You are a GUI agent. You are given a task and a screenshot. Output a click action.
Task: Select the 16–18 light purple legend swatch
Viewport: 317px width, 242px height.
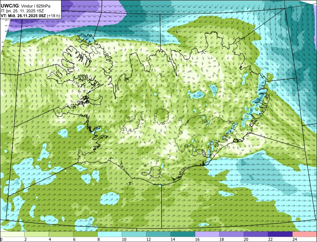click(x=207, y=234)
